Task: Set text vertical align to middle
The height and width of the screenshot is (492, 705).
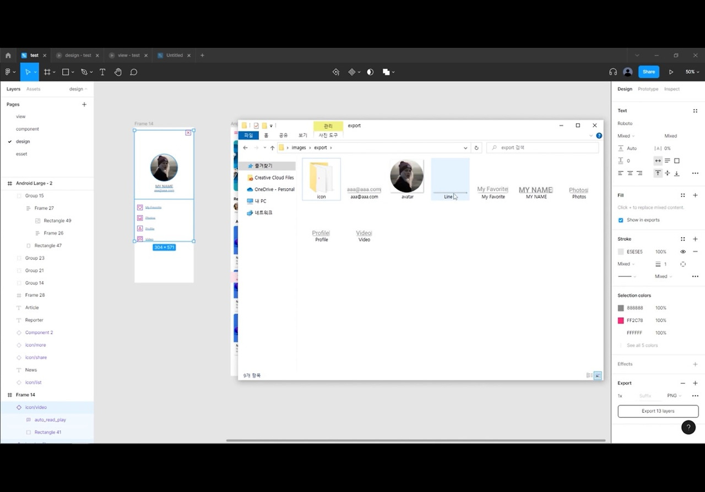Action: coord(668,173)
